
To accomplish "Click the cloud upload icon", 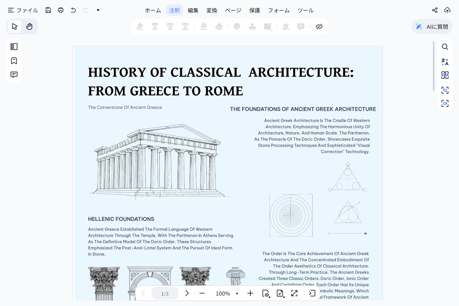I will [x=447, y=10].
